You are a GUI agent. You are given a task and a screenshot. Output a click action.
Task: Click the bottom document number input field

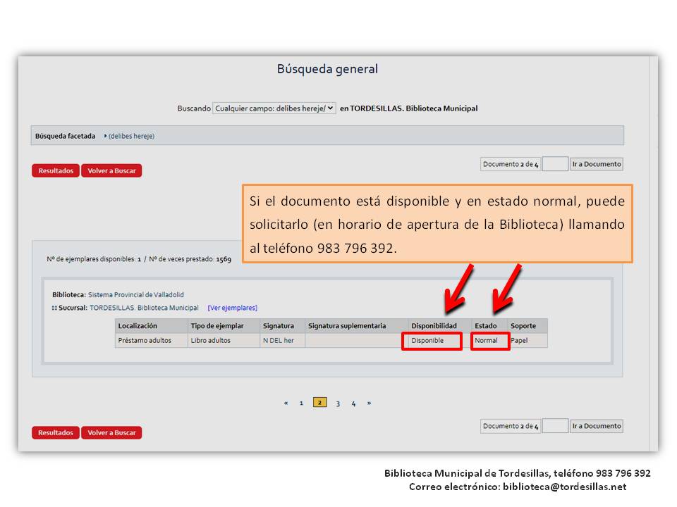(555, 426)
